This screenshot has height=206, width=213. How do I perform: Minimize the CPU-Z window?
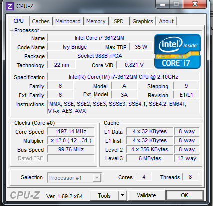pos(163,4)
